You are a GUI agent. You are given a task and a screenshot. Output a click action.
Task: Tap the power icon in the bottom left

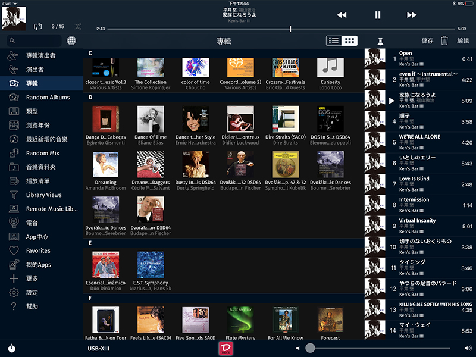12,348
